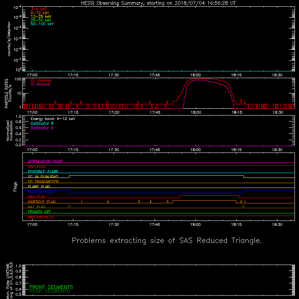Image resolution: width=299 pixels, height=299 pixels.
Task: Click the '0.9' y-axis value on livetime plot
Action: coord(18,271)
